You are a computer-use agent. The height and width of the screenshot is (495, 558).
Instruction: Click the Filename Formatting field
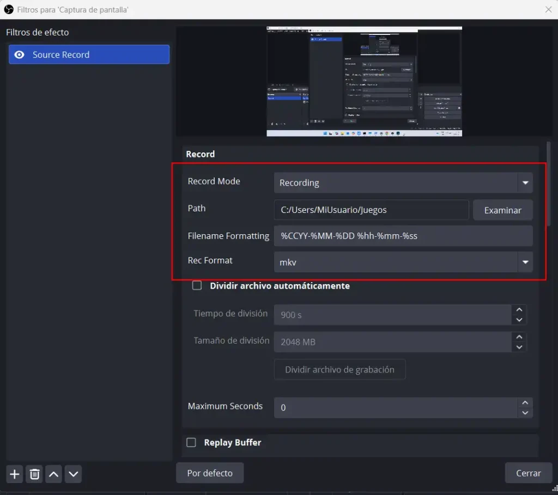pos(403,236)
